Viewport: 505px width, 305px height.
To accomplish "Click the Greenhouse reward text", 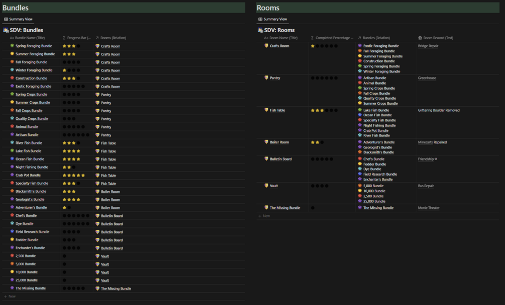I will (427, 78).
